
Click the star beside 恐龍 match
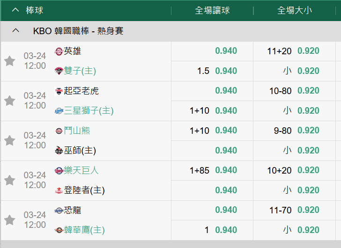[x=10, y=220]
